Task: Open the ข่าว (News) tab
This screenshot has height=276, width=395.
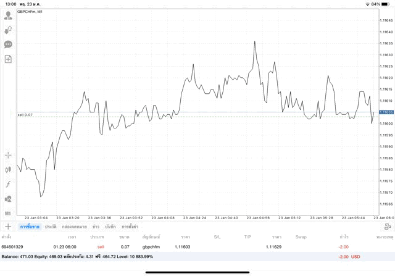Action: pyautogui.click(x=96, y=227)
